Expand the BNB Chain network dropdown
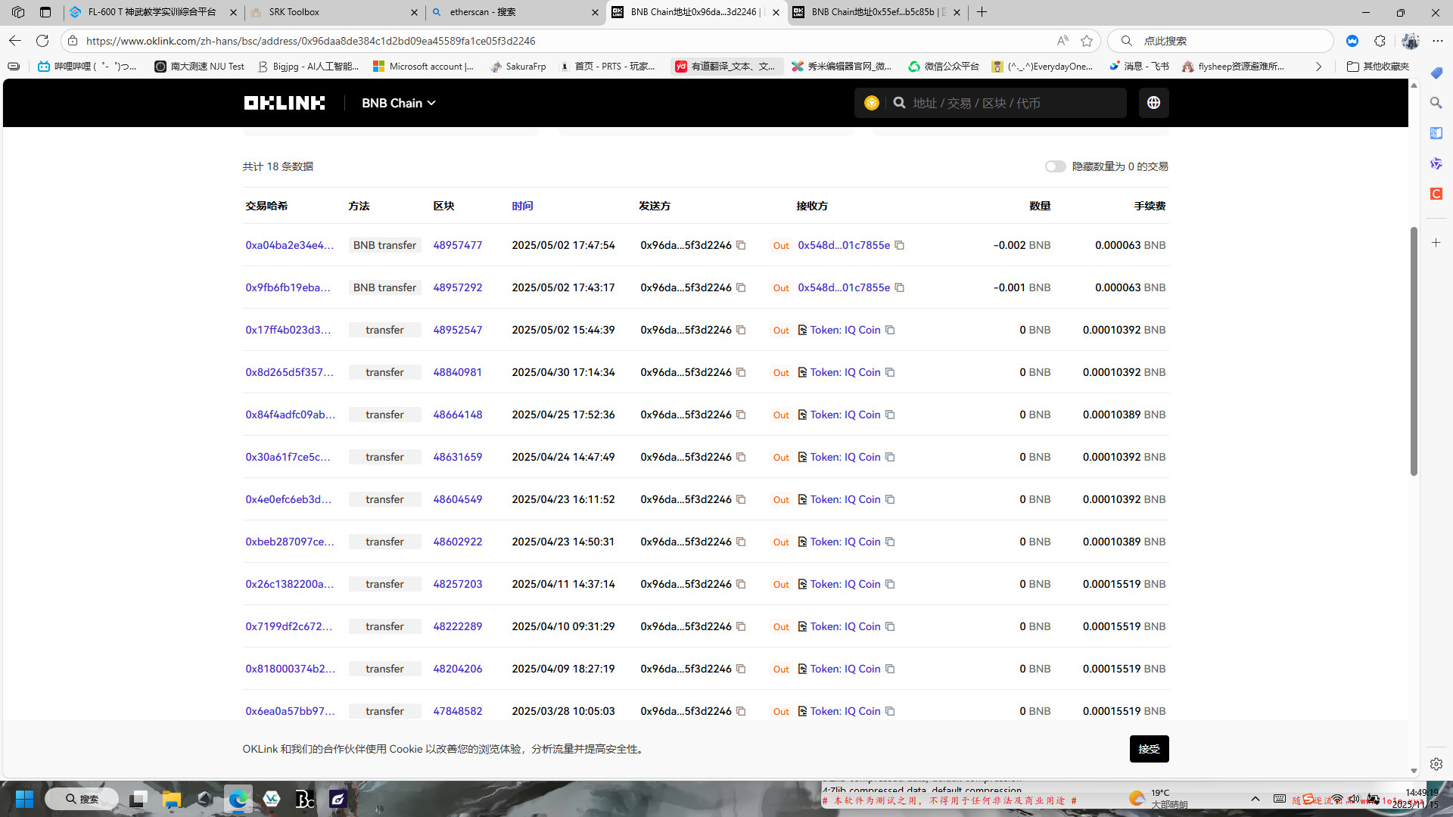 (x=398, y=103)
